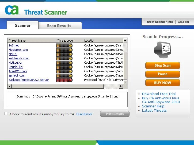Select the Cookie администратор@dou location cell
Screen dimensions: 194x145
click(x=104, y=67)
